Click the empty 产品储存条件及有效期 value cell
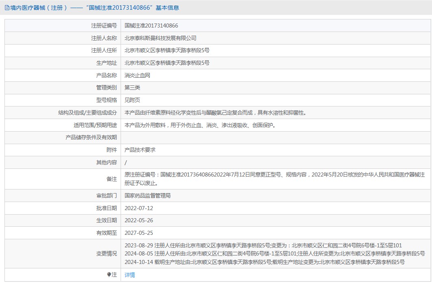Screen dimensions: 432x283 point(275,138)
